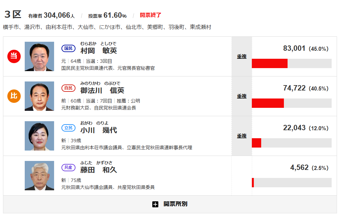This screenshot has height=214, width=338.
Task: Click the 共産 party tag
Action: [68, 168]
